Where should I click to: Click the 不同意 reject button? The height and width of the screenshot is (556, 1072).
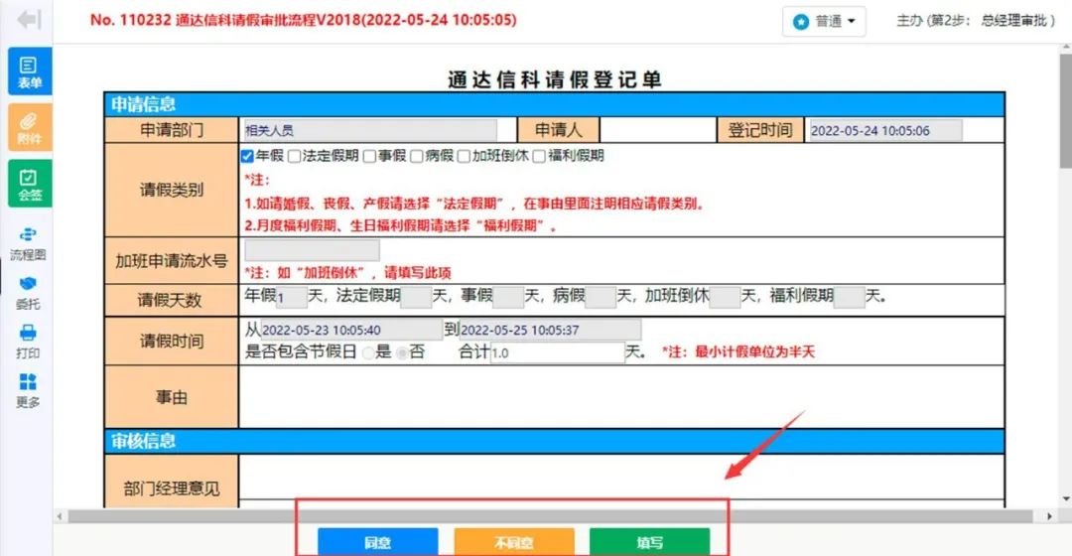(514, 542)
